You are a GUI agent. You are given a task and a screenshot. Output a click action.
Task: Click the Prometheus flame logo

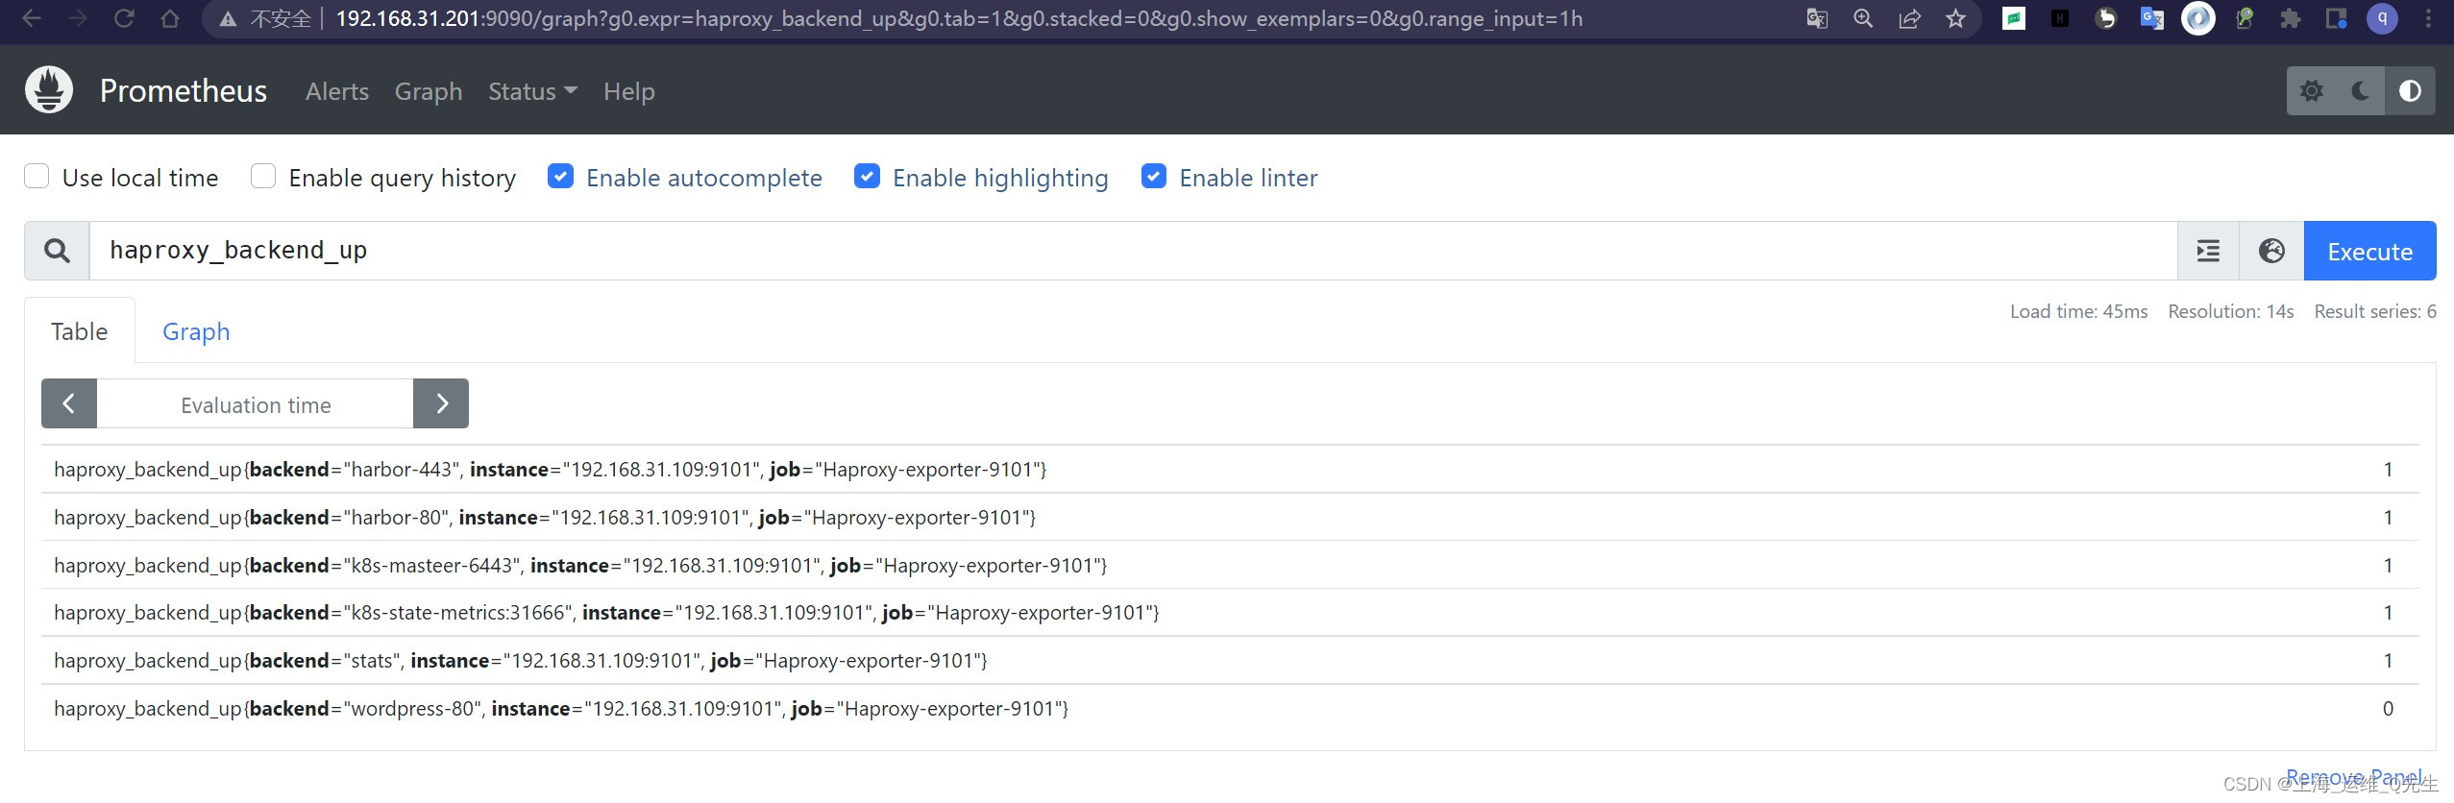tap(49, 90)
